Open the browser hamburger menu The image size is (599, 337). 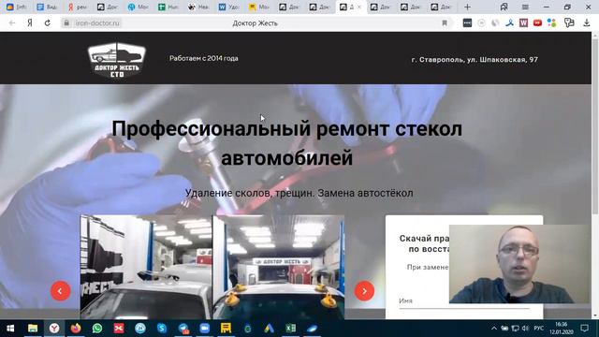[525, 7]
